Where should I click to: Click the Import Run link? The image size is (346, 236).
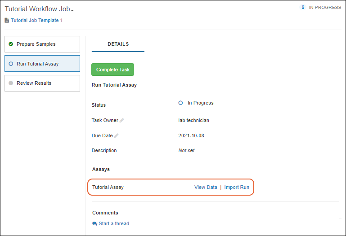237,187
